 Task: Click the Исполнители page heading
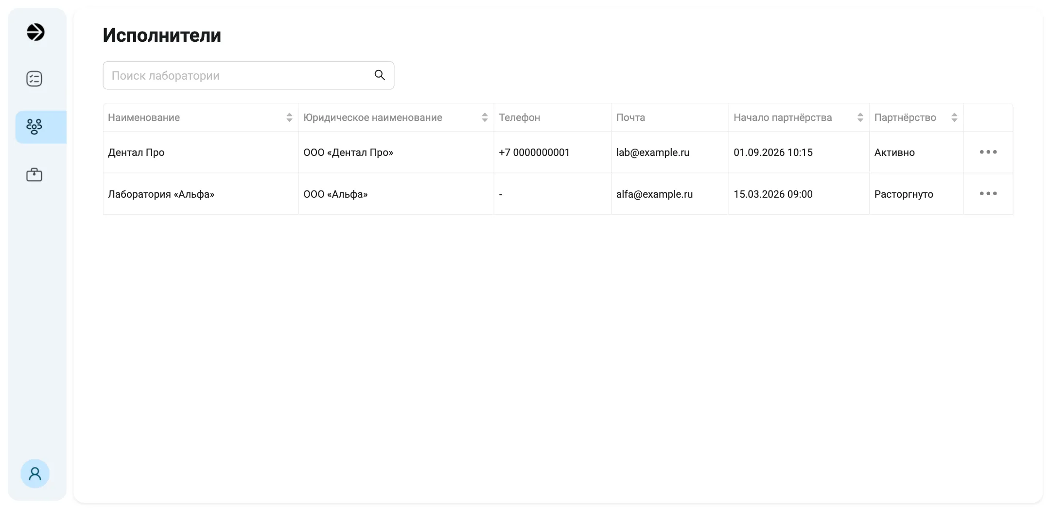pos(162,35)
